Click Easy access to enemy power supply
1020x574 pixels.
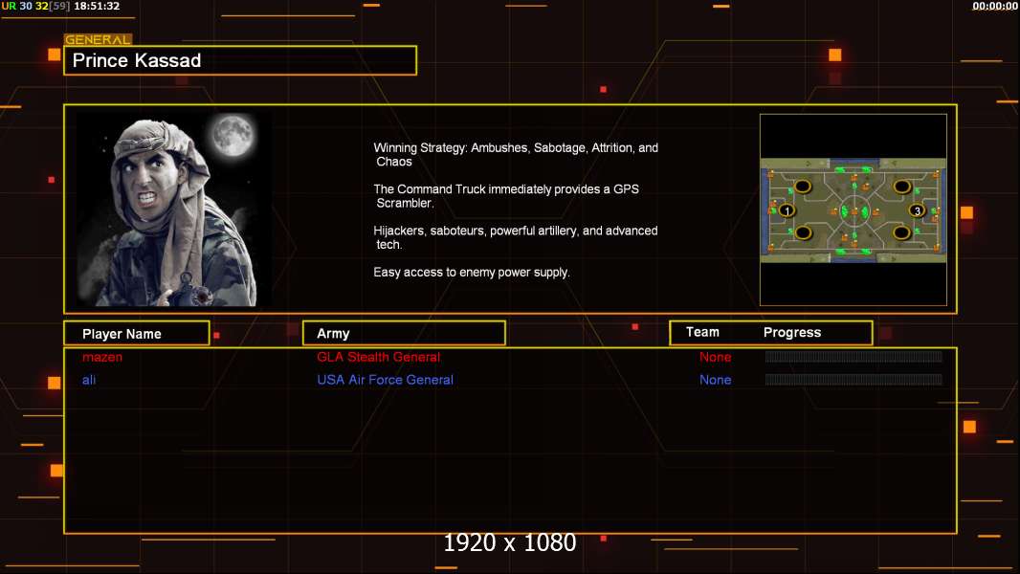[x=472, y=273]
